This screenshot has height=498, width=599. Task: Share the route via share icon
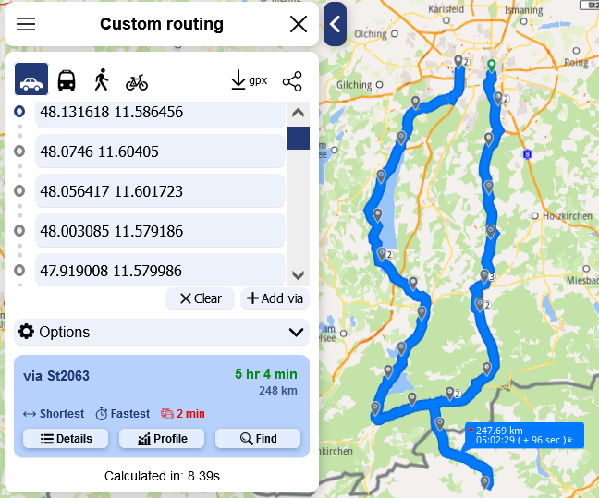[292, 81]
